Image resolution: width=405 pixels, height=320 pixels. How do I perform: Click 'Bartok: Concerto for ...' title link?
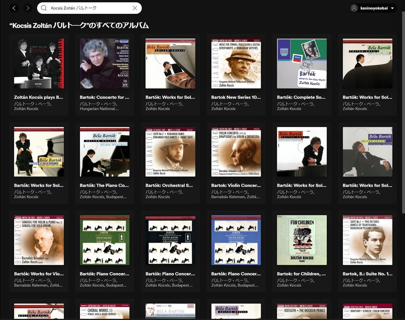tap(105, 97)
